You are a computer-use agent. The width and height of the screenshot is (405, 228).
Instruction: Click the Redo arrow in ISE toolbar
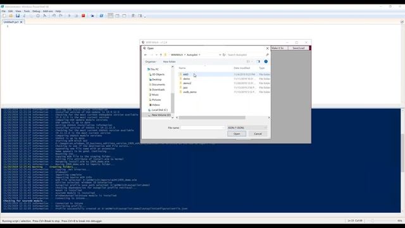coord(61,16)
